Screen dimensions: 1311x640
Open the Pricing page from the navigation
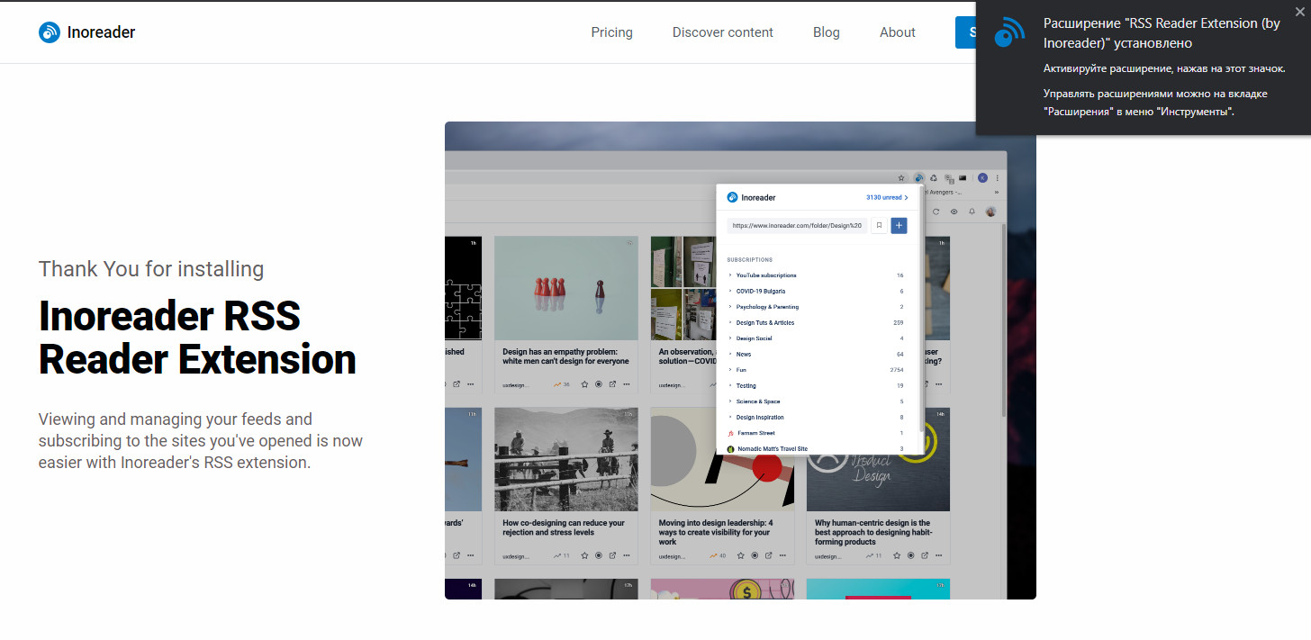coord(611,32)
